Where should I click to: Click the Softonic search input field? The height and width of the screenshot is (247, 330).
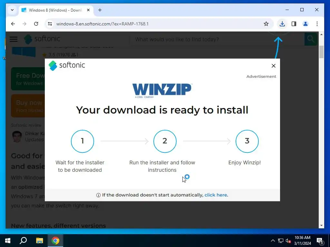[217, 39]
